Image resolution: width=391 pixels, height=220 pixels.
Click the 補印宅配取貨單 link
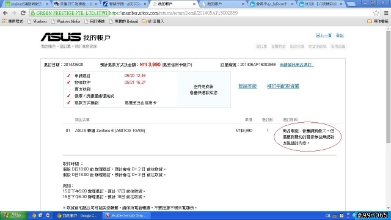[x=283, y=86]
